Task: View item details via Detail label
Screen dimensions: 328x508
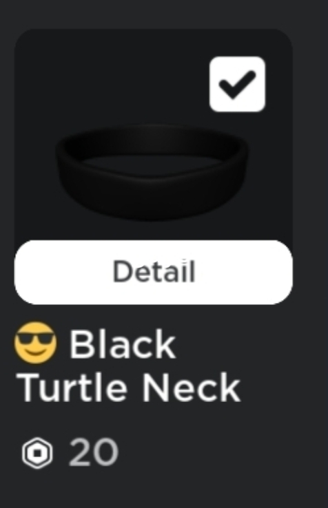Action: point(154,271)
